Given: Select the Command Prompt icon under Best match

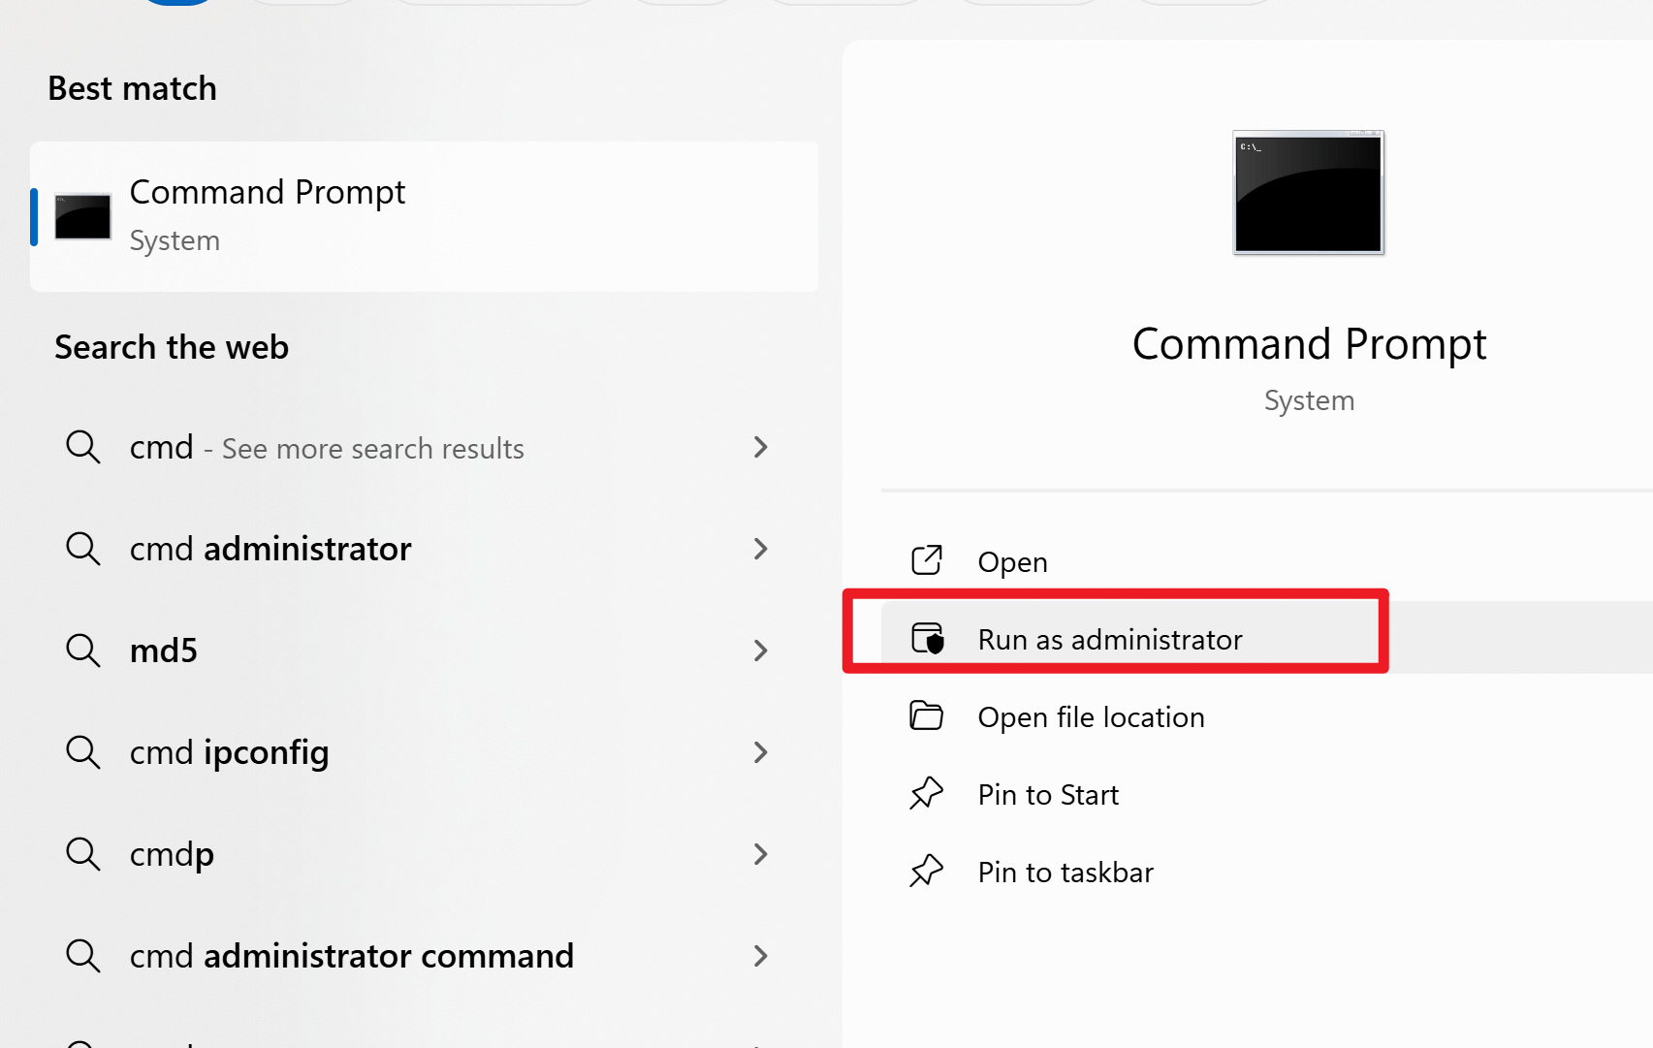Looking at the screenshot, I should [82, 215].
